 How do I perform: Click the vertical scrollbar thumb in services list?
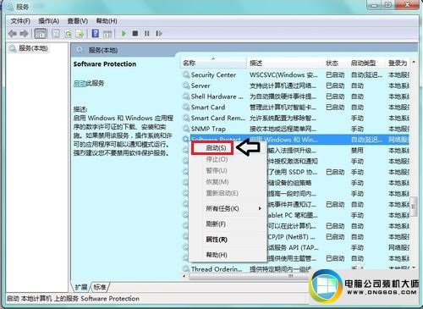tap(414, 207)
